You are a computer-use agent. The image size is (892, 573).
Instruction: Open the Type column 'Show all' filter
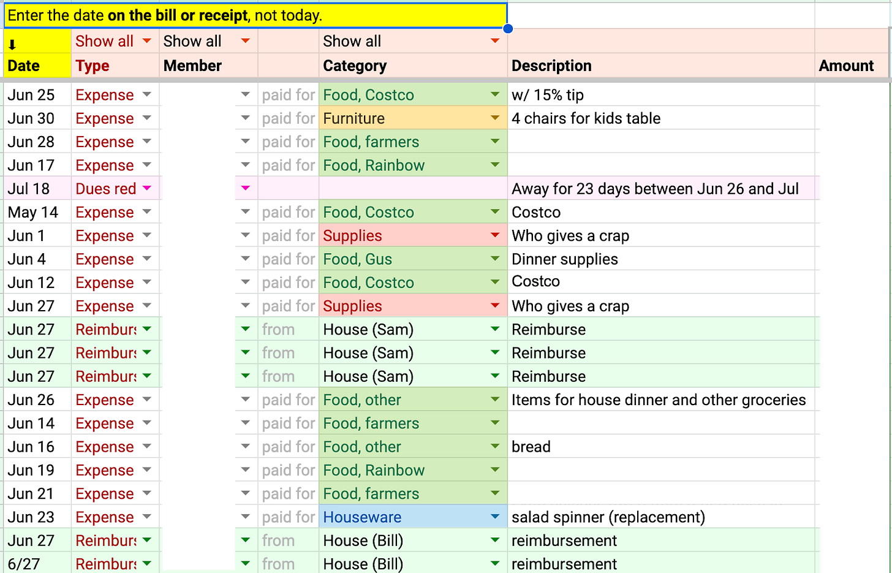coord(146,41)
